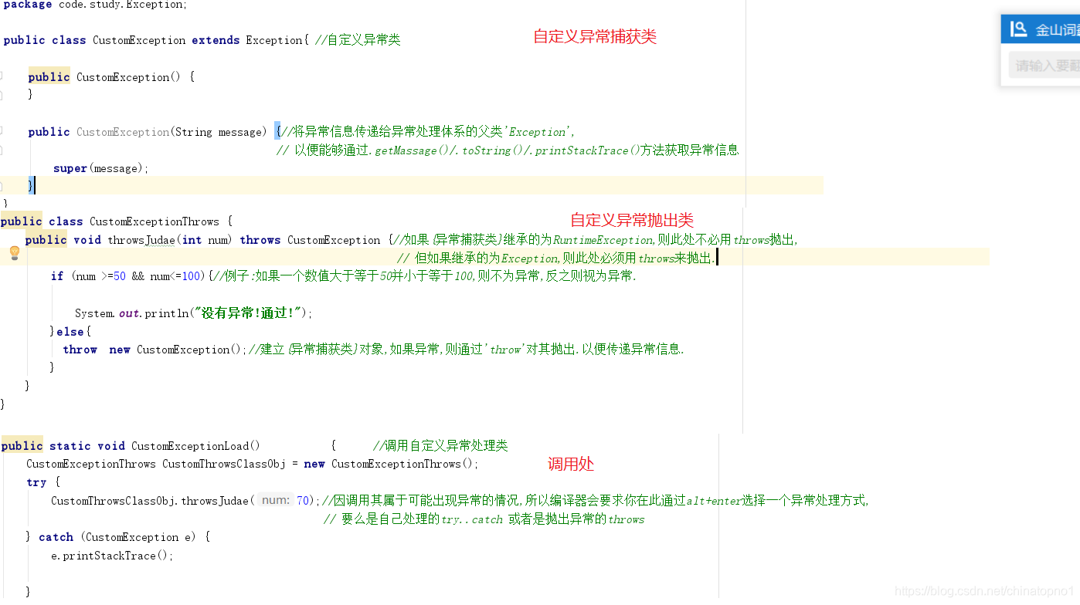Click the no-argument 'CustomException()' constructor name
Viewport: 1080px width, 605px height.
coord(128,77)
